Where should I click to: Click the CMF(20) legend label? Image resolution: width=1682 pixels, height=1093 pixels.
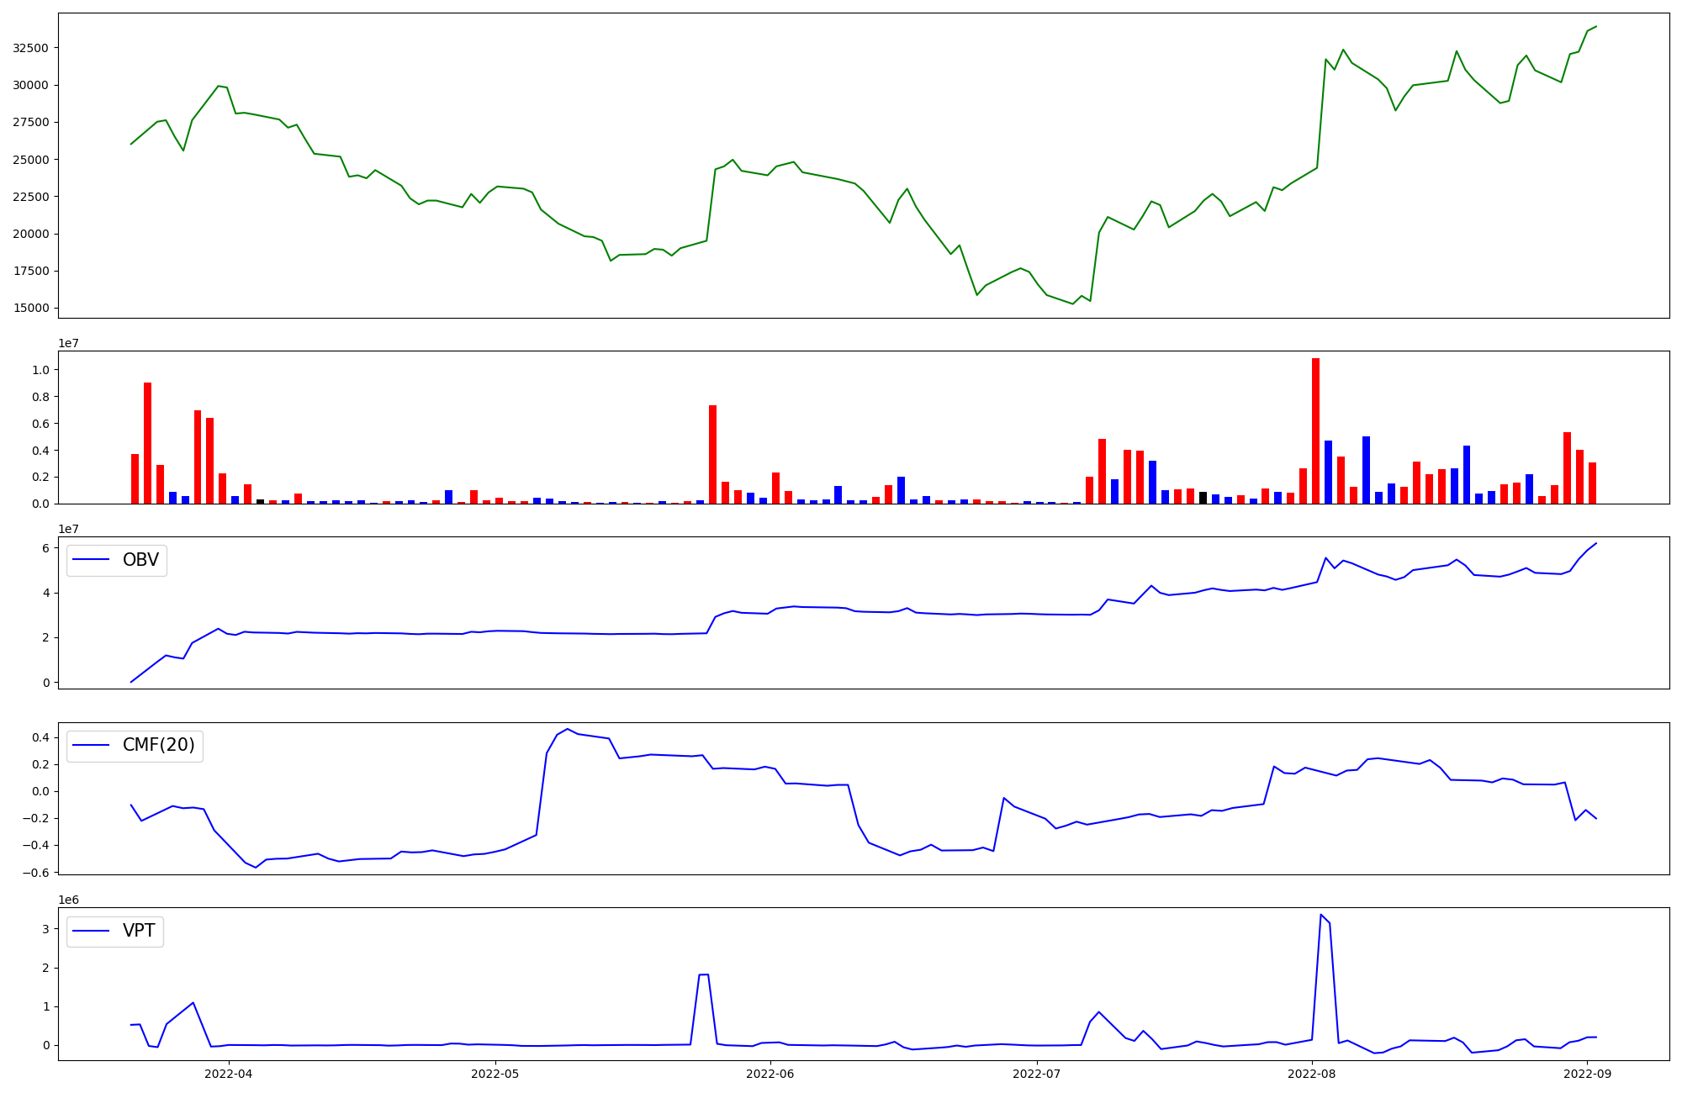(158, 746)
